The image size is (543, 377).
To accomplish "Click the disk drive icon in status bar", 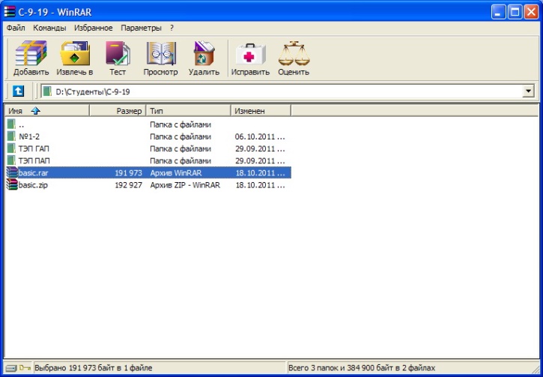I will point(10,368).
